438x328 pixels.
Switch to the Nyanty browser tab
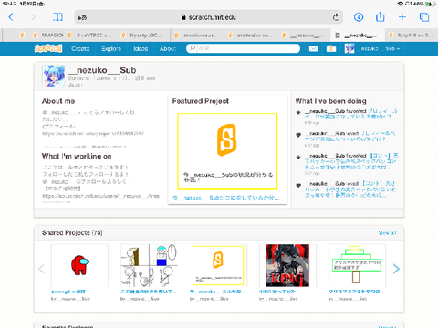143,36
